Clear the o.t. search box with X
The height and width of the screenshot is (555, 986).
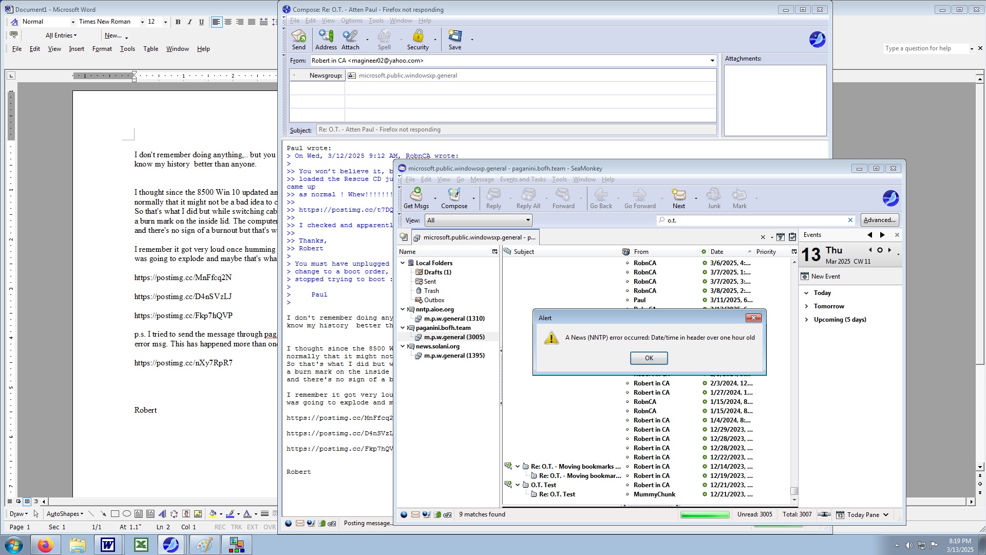coord(850,220)
